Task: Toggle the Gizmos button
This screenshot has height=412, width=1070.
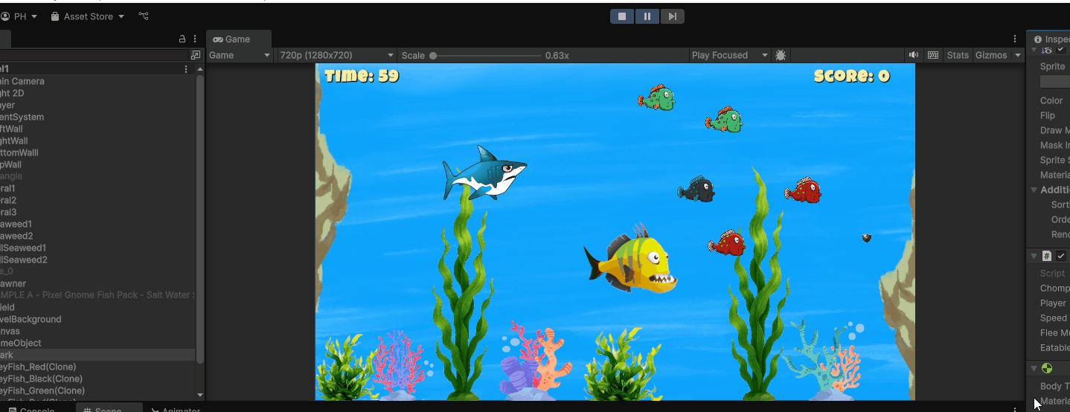Action: click(991, 55)
